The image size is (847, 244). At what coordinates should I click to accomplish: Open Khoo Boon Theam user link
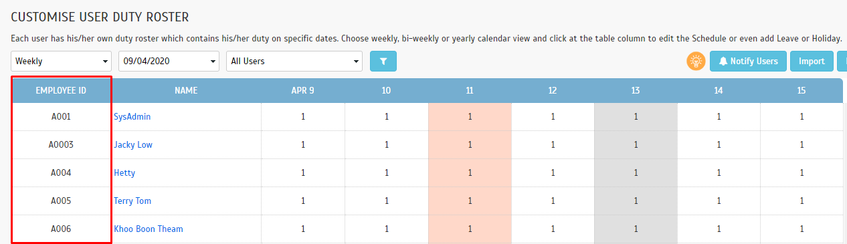(x=149, y=229)
